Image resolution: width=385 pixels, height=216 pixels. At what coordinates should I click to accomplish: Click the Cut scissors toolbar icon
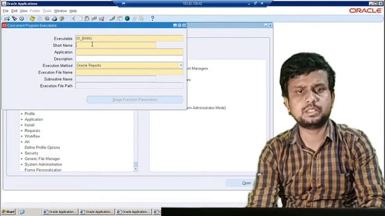point(73,19)
